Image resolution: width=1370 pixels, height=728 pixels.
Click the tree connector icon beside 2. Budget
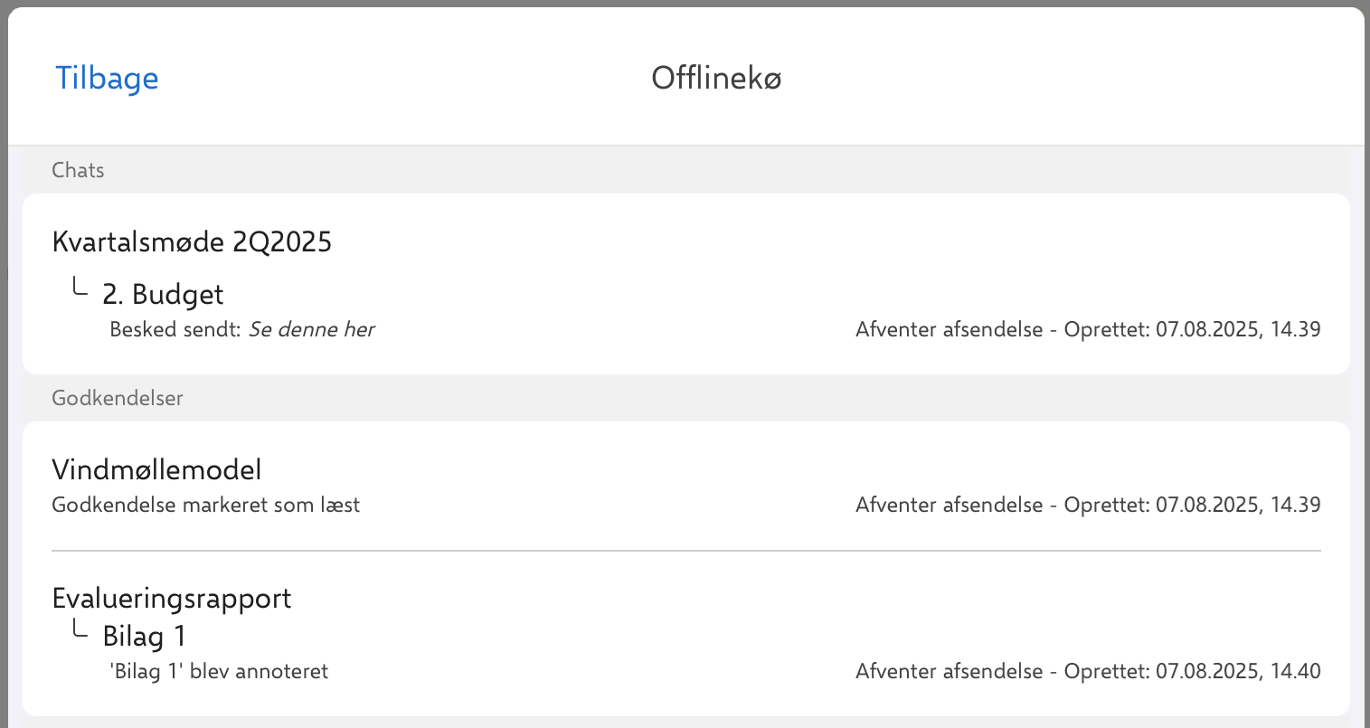click(80, 288)
